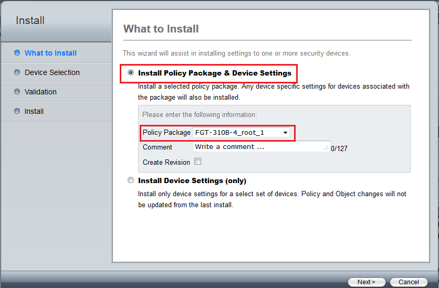Viewport: 439px width, 288px height.
Task: Select the Install step in the sidebar
Action: [34, 111]
